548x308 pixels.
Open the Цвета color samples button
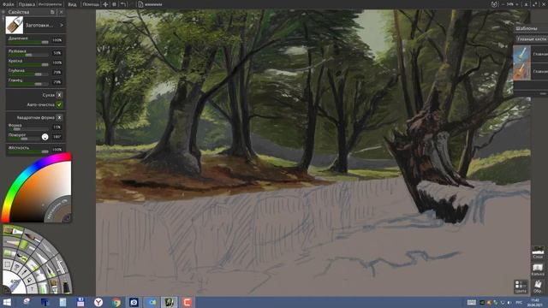click(x=521, y=287)
